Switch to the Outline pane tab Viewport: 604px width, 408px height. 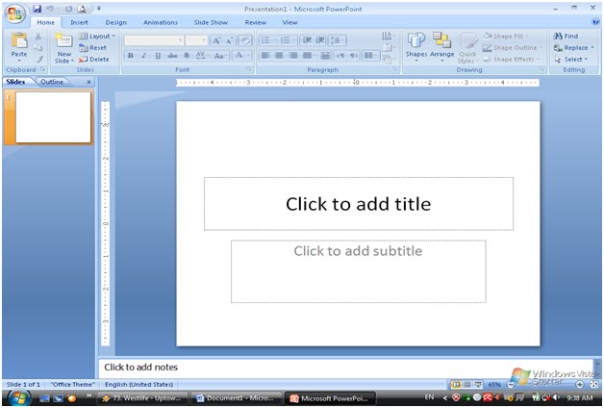(x=52, y=82)
